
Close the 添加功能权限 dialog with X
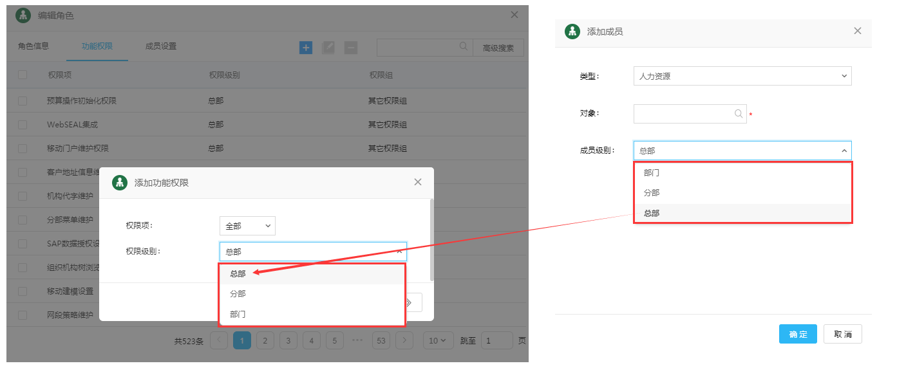(418, 182)
